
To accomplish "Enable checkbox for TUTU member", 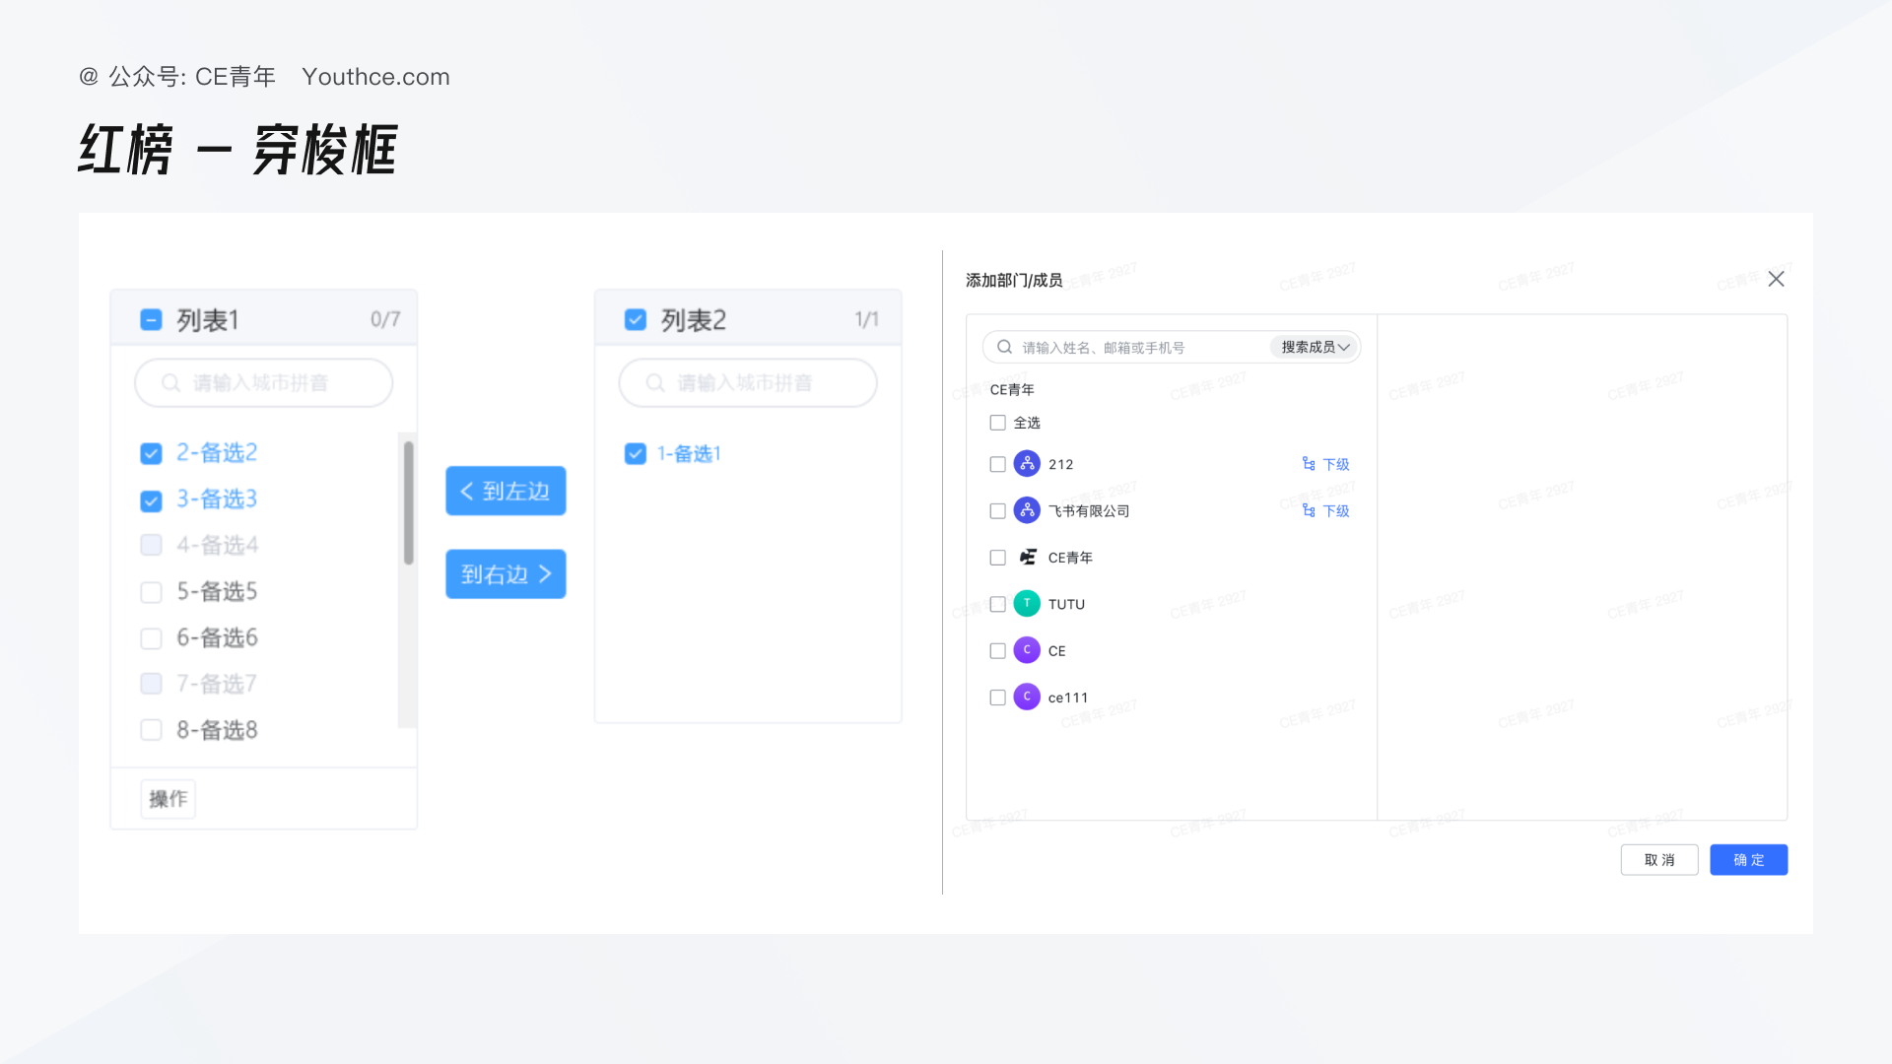I will (x=998, y=603).
